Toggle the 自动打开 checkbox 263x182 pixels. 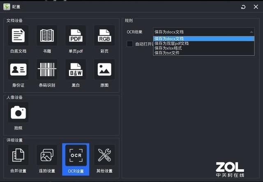coord(130,44)
